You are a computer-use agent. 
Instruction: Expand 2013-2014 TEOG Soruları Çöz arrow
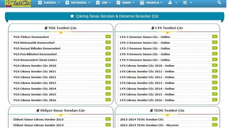(215, 119)
